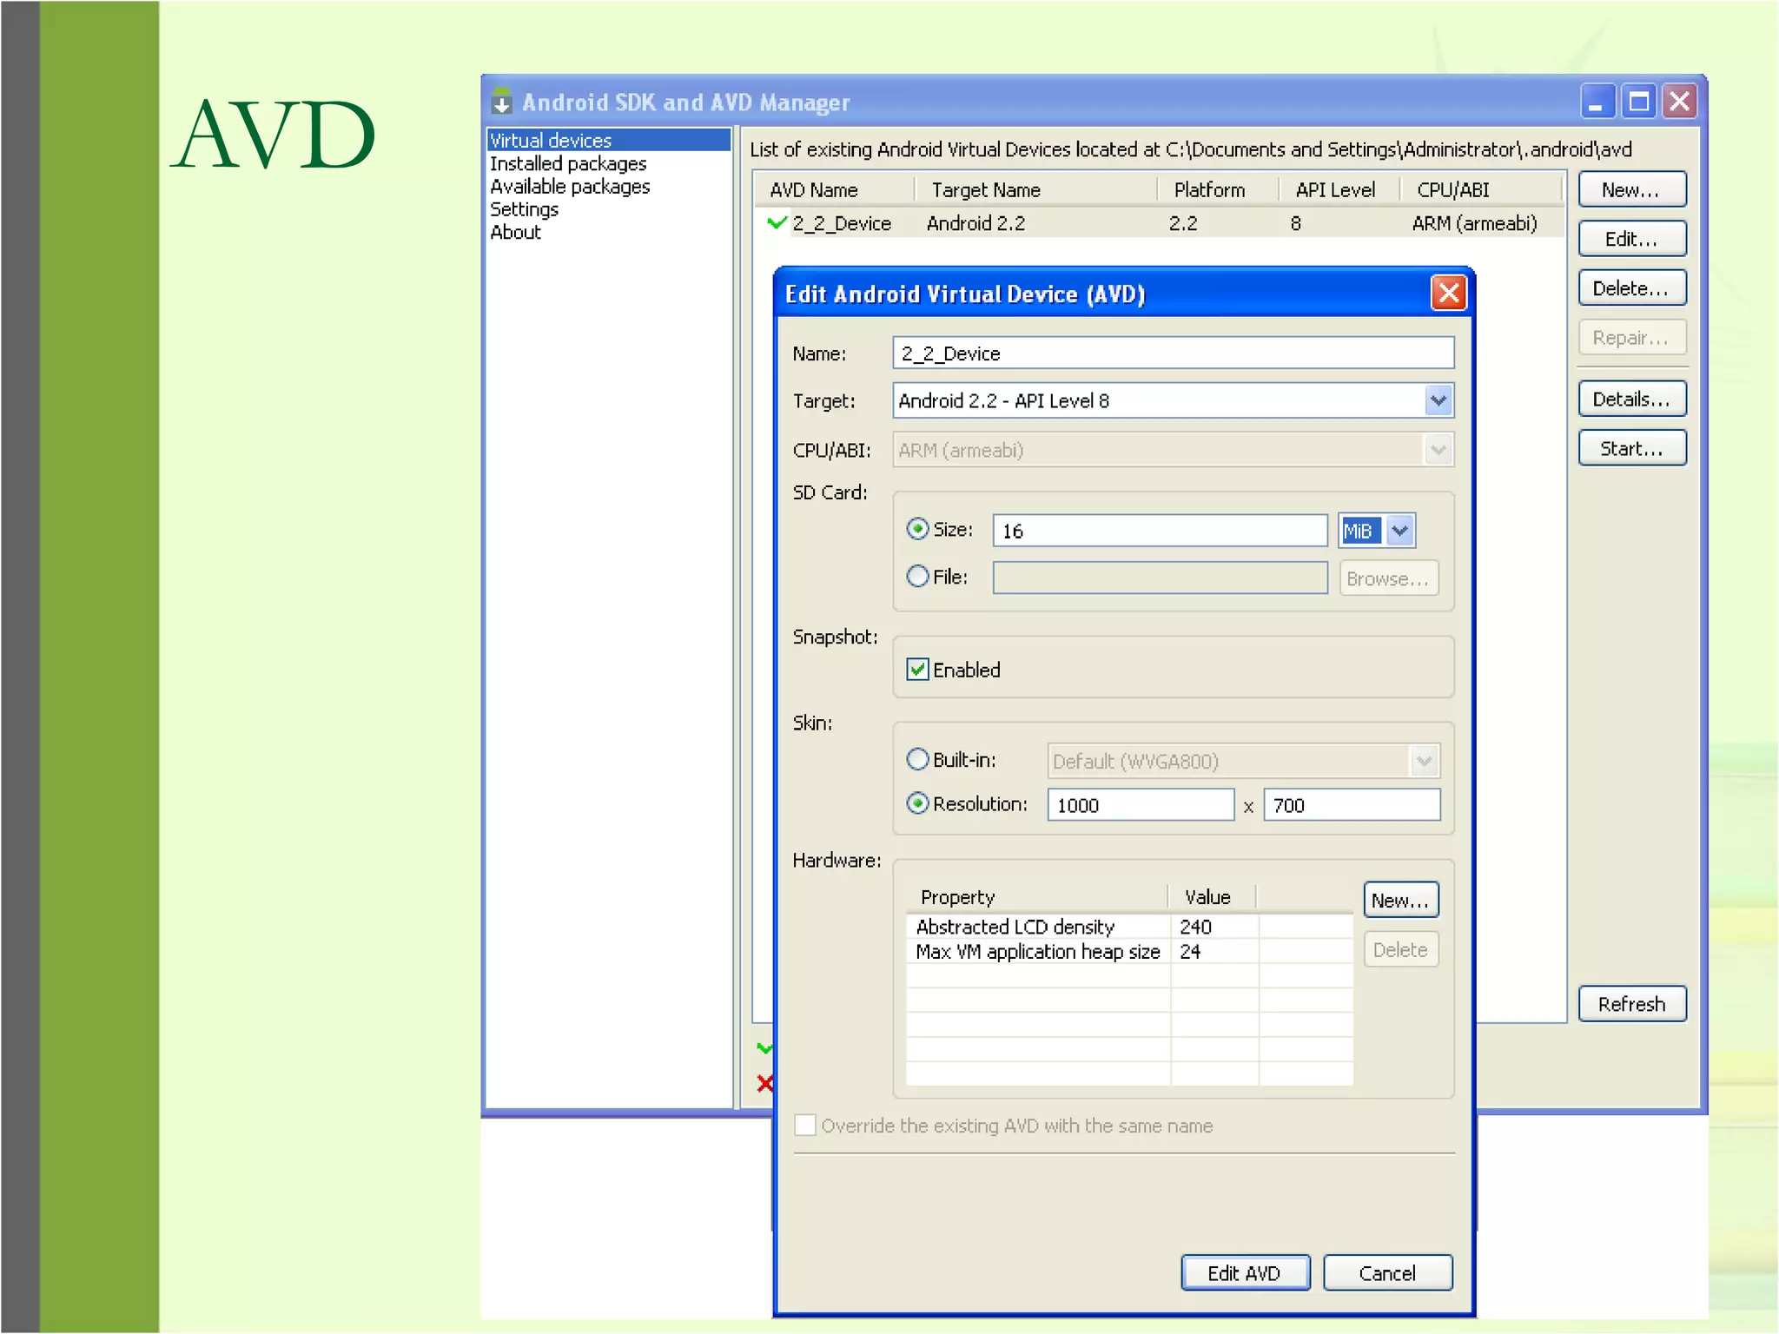This screenshot has width=1779, height=1334.
Task: Click the green checkmark beside 2_2_Device
Action: coord(777,222)
